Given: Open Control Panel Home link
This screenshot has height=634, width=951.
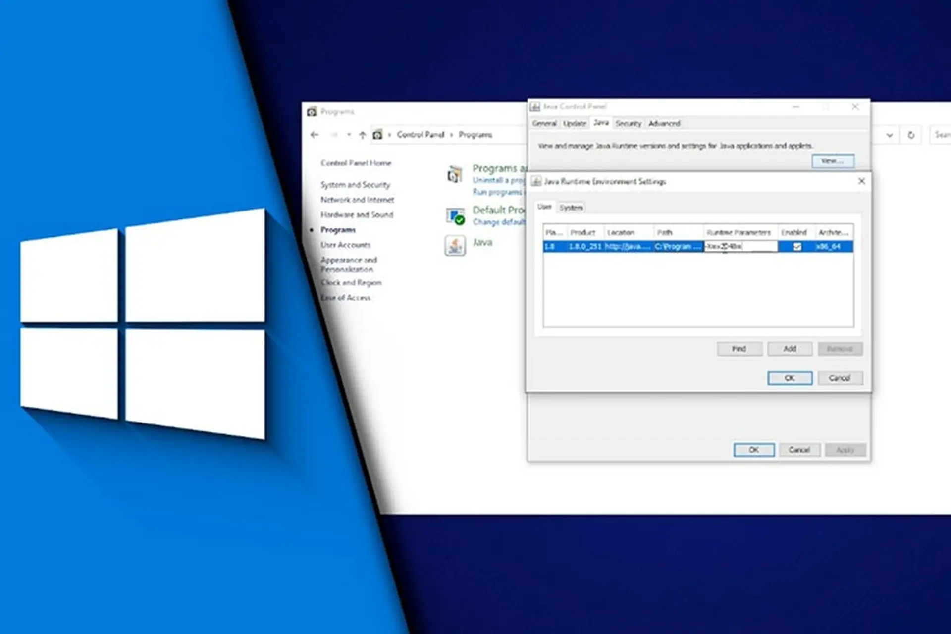Looking at the screenshot, I should tap(356, 163).
